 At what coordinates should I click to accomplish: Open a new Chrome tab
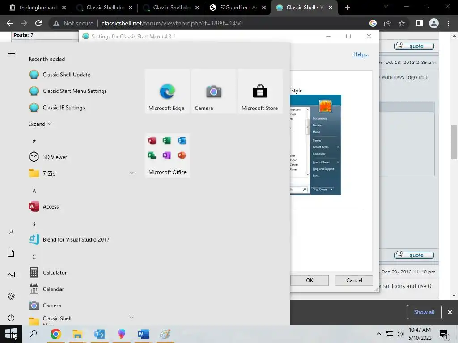tap(347, 8)
